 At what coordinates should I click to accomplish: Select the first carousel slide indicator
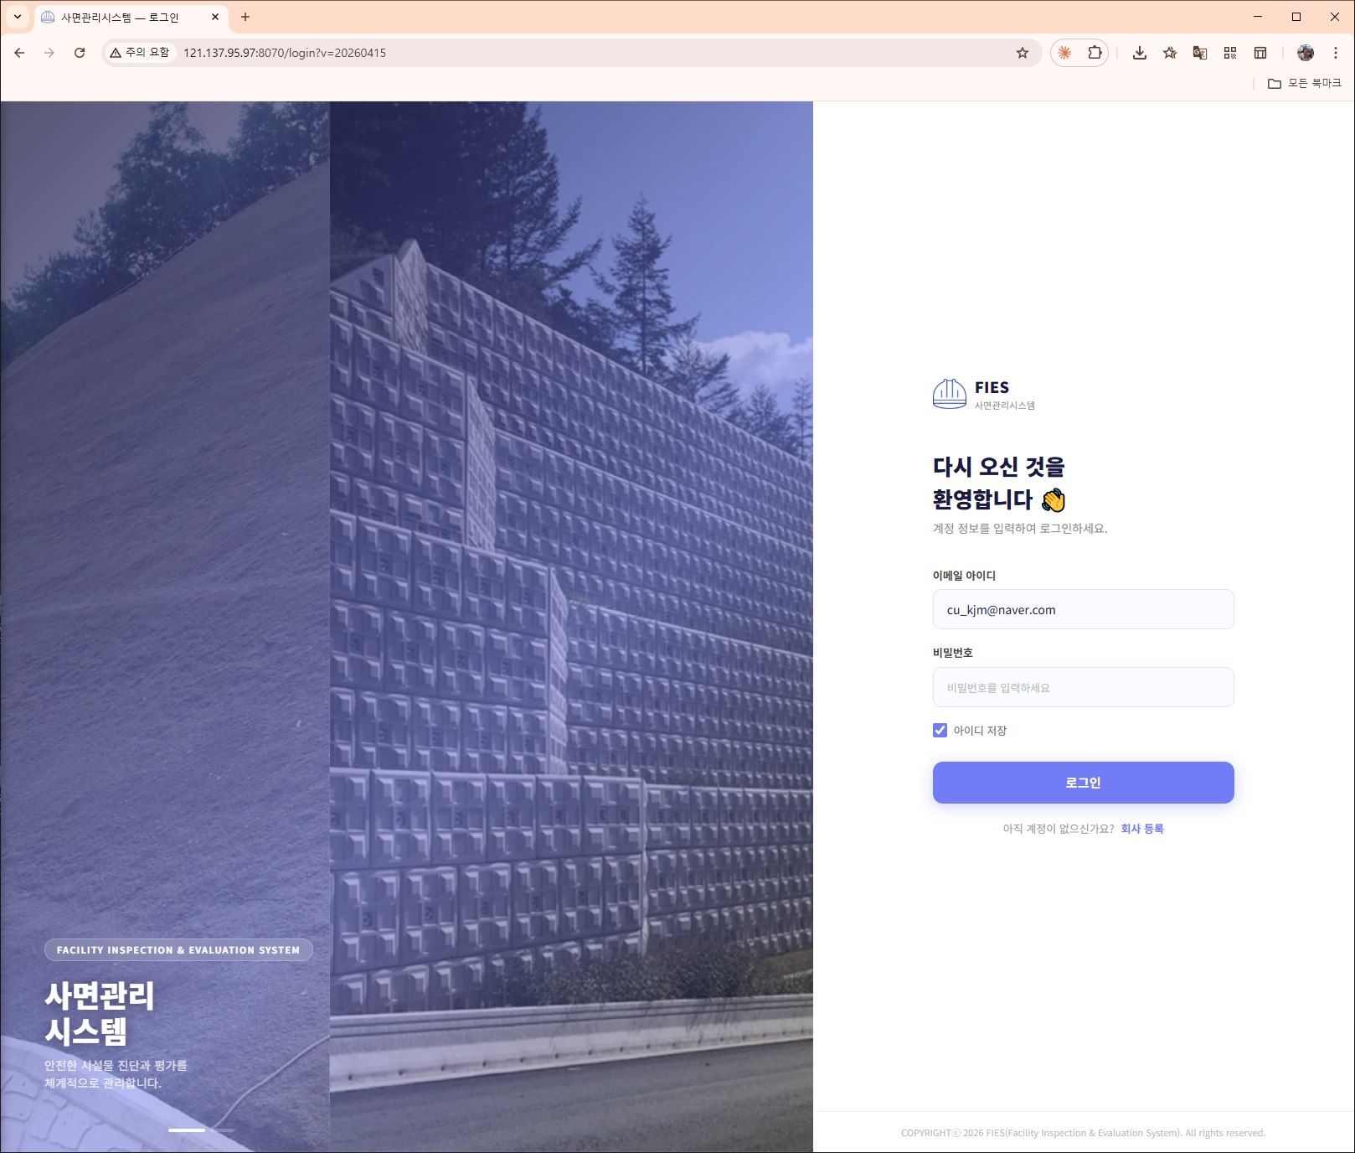pyautogui.click(x=187, y=1130)
